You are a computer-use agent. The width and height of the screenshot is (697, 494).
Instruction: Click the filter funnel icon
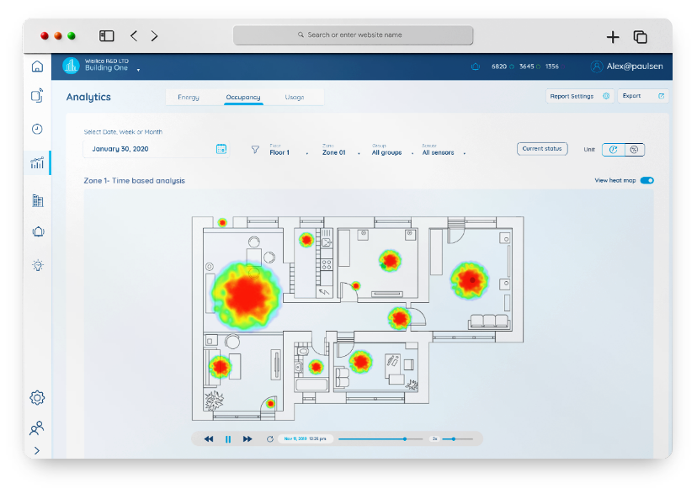(x=255, y=150)
